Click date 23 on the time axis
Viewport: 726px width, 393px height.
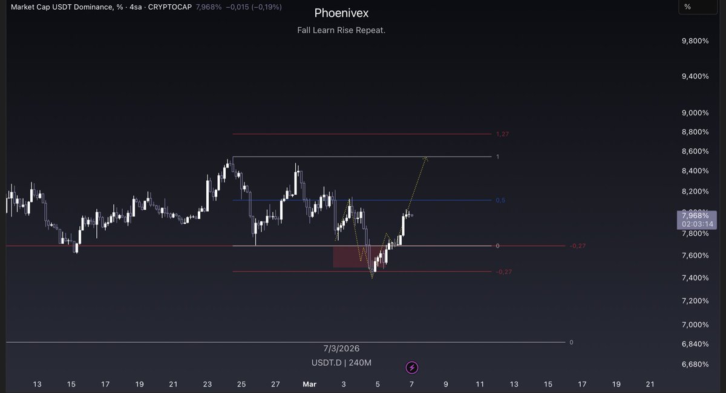(x=208, y=384)
